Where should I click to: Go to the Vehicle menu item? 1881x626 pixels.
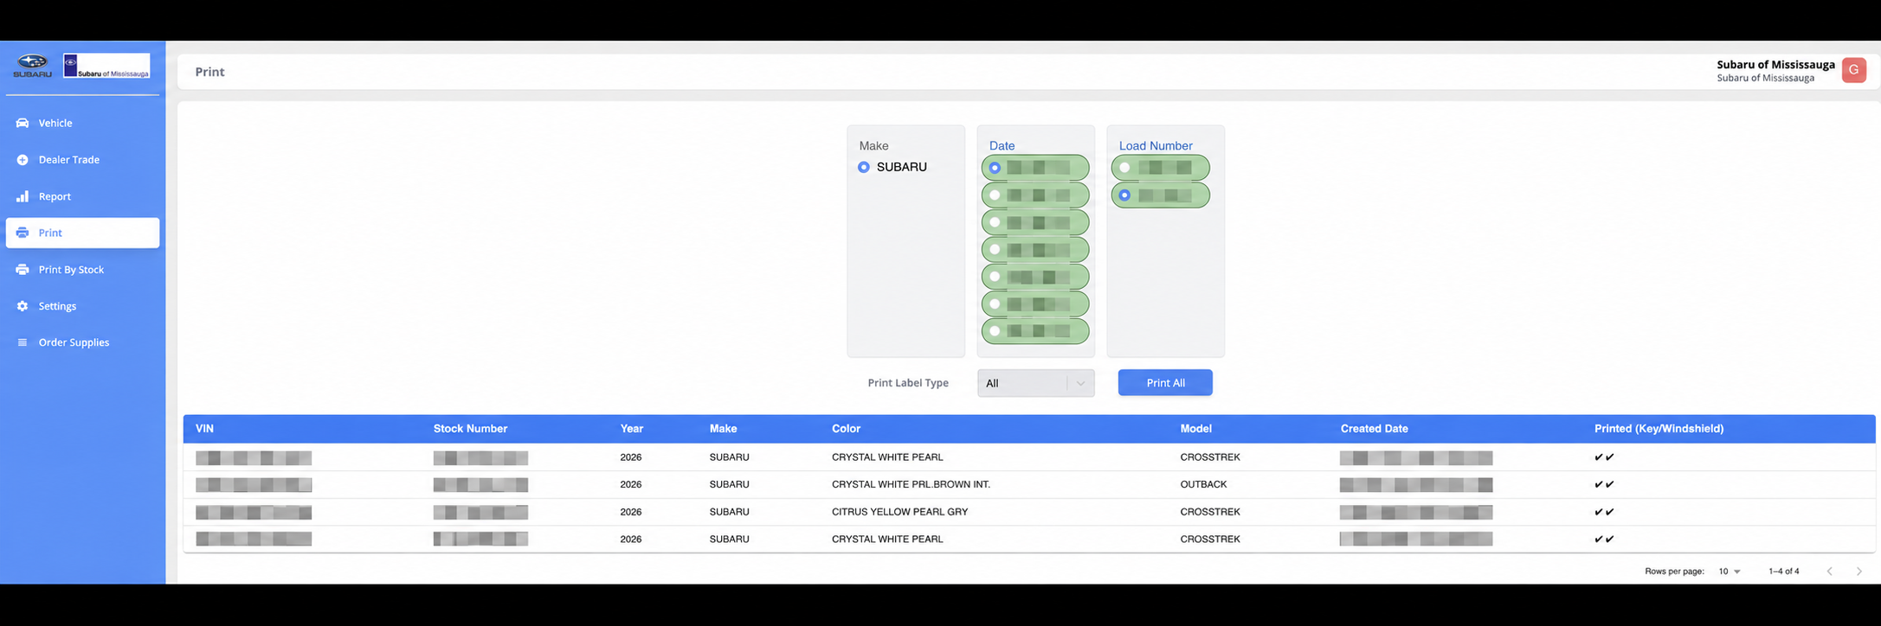(x=82, y=123)
